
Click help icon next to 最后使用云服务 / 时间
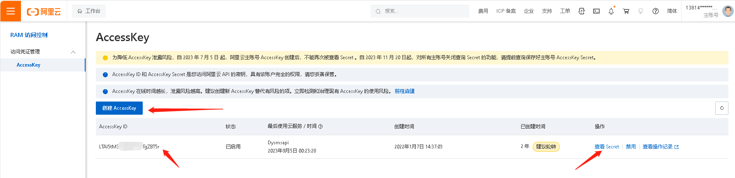[x=320, y=127]
